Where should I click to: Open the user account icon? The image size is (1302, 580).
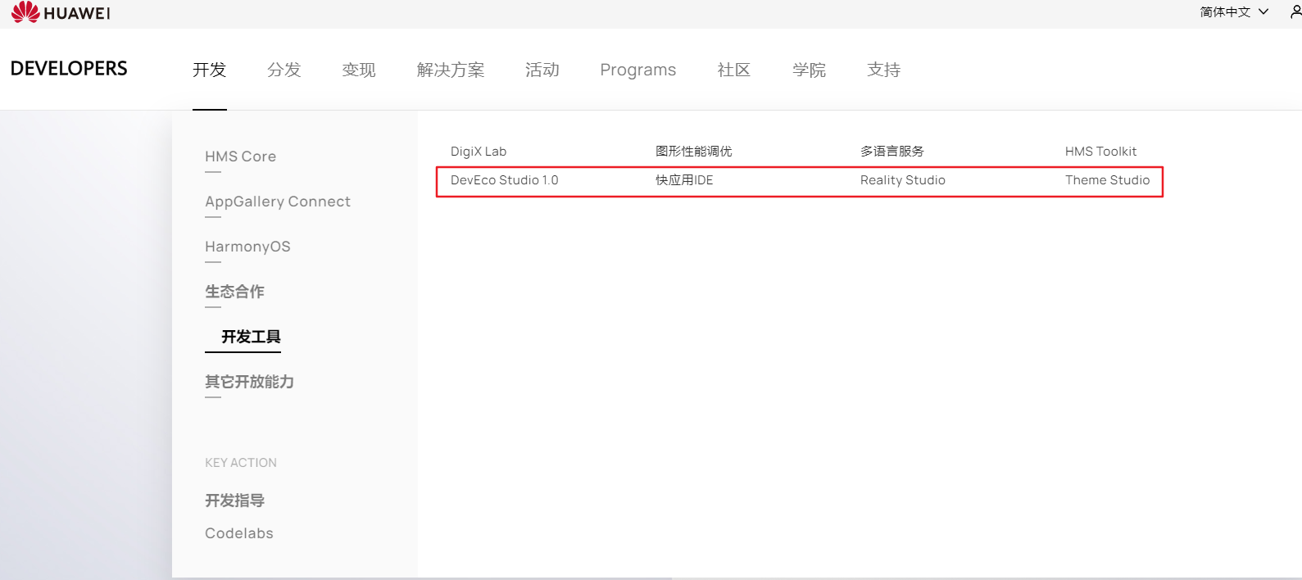click(1295, 11)
